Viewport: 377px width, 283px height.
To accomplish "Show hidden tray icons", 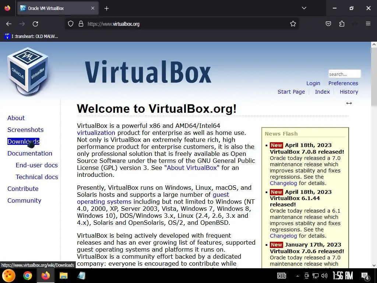I will click(x=297, y=276).
